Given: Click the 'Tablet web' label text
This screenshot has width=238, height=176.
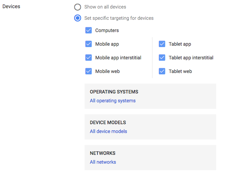Looking at the screenshot, I should tap(180, 71).
